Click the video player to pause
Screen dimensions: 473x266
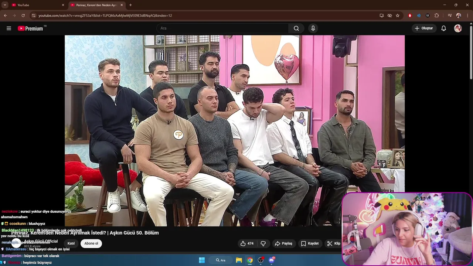click(x=235, y=130)
